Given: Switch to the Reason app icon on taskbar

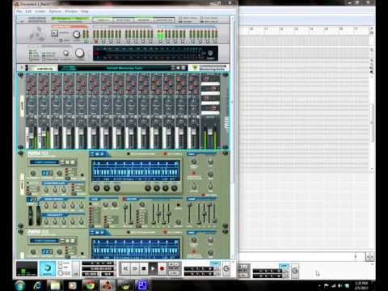Looking at the screenshot, I should pyautogui.click(x=107, y=285).
